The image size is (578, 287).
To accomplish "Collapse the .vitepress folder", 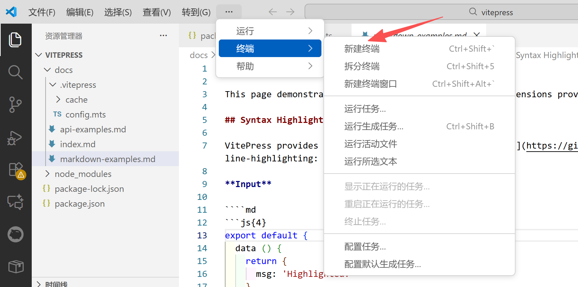I will pos(53,85).
